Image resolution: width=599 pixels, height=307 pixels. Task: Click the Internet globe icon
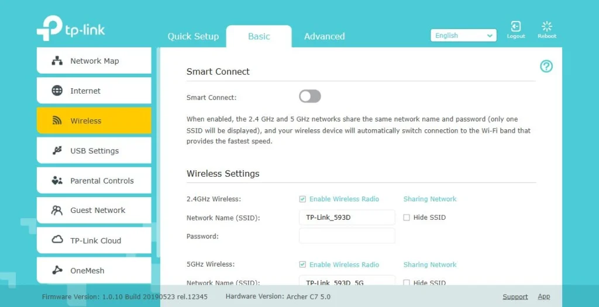[x=57, y=91]
